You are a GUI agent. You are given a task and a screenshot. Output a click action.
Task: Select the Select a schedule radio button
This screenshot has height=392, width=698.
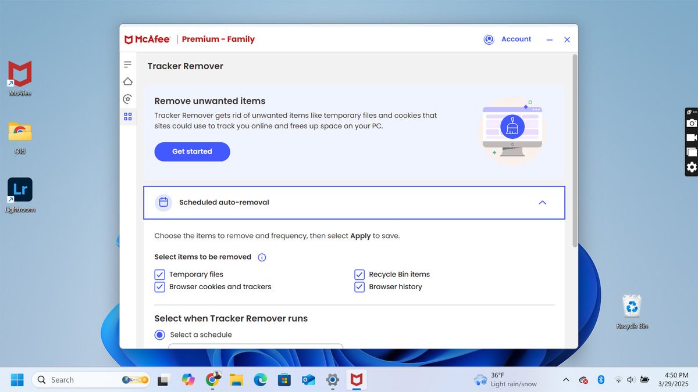[x=159, y=335]
